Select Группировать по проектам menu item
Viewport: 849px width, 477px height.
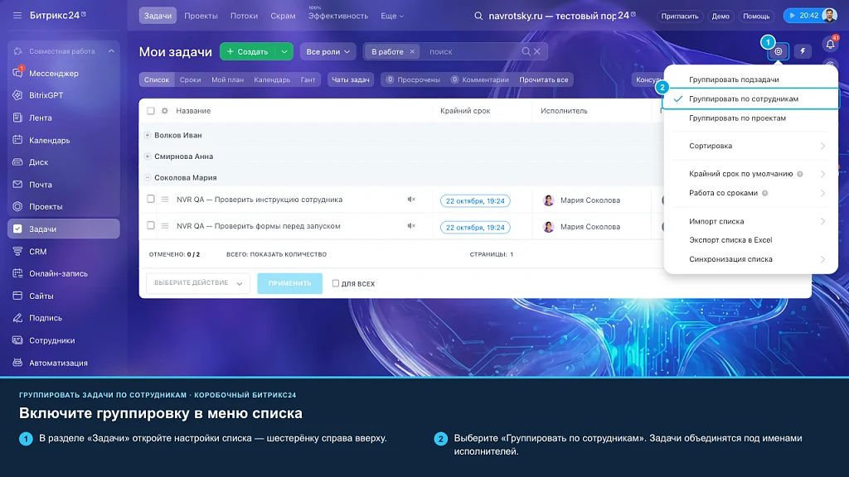pyautogui.click(x=737, y=118)
